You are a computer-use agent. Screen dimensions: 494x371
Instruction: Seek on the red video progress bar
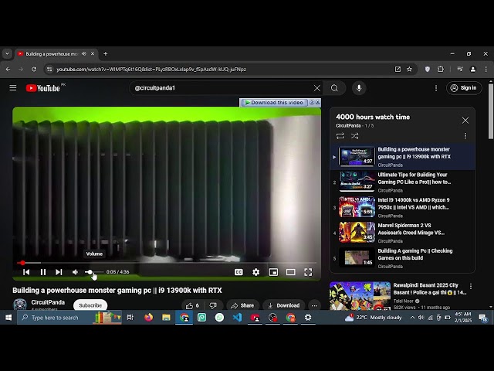(167, 263)
